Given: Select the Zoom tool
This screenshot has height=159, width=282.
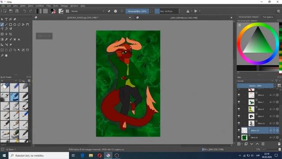Looking at the screenshot, I should (x=2, y=55).
